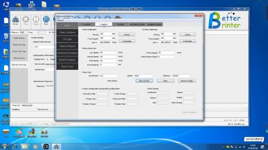Image resolution: width=268 pixels, height=150 pixels.
Task: Open Advanced Configure sidebar section
Action: (67, 53)
